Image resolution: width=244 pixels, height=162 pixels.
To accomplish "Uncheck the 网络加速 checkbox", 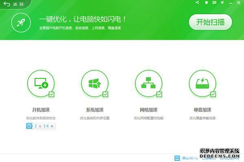I will (159, 94).
